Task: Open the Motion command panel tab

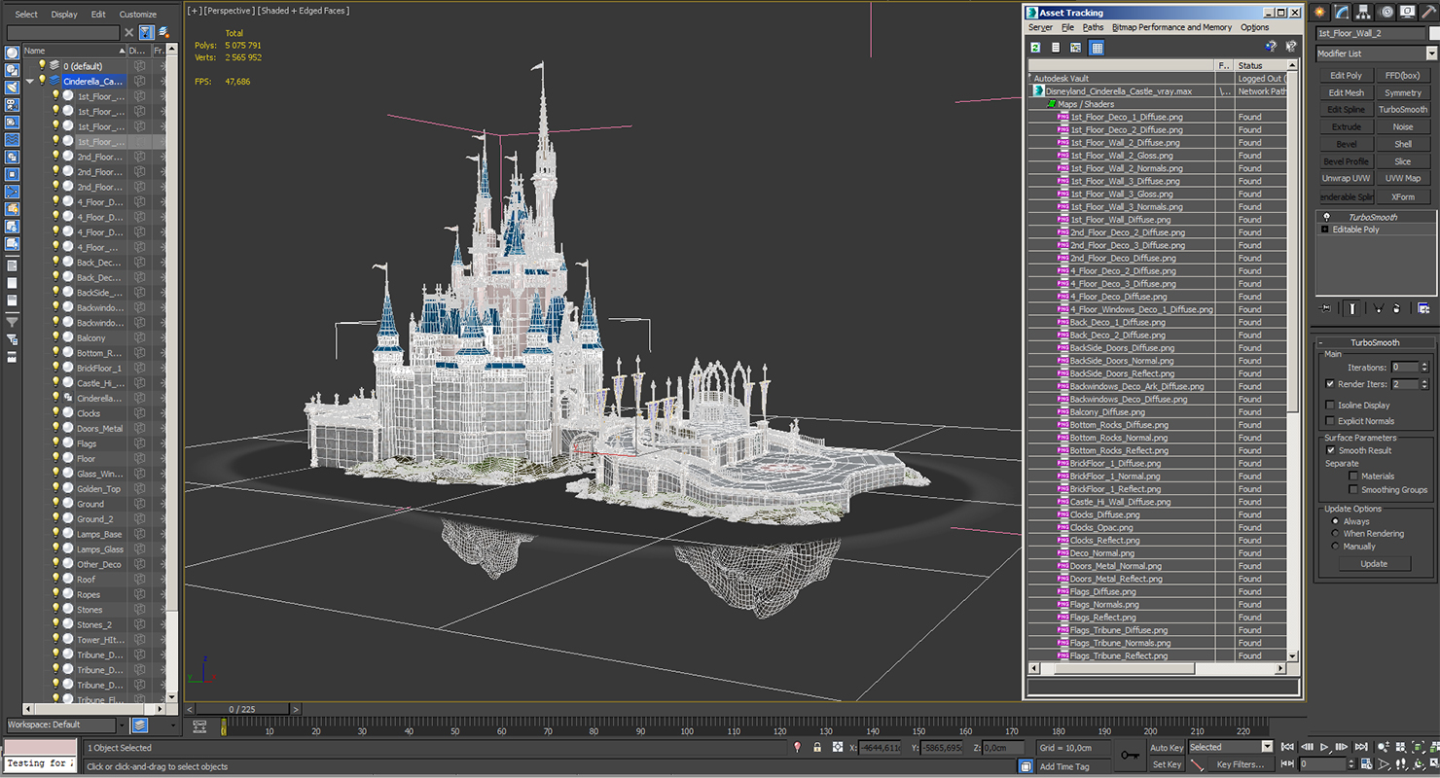Action: click(1385, 13)
